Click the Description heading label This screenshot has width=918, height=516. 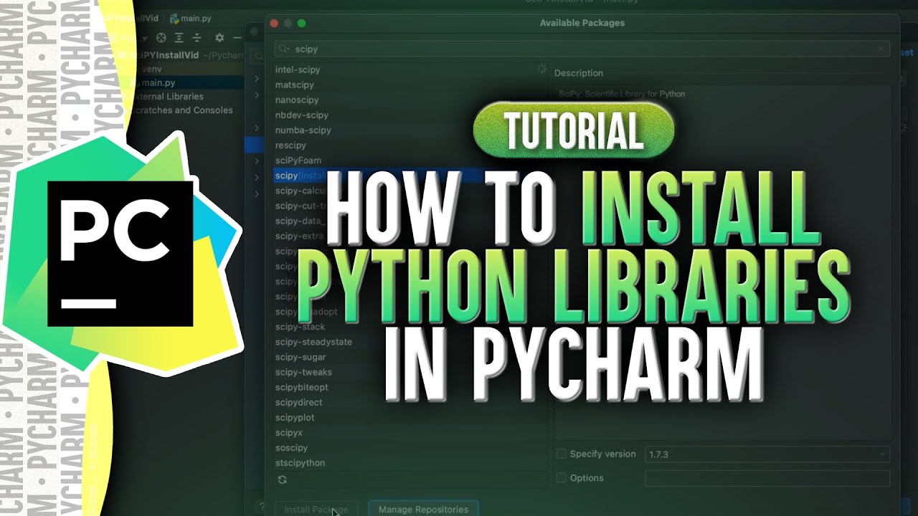(x=579, y=73)
